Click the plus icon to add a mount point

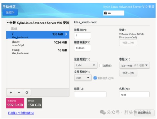coord(11,93)
